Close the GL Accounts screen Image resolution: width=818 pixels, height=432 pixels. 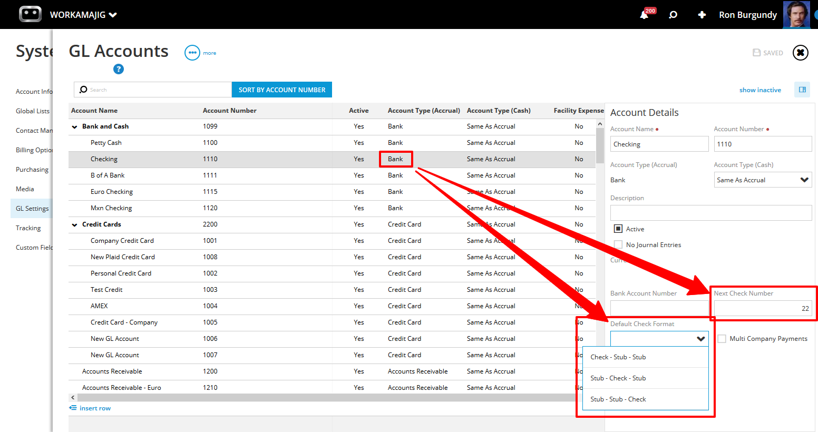[x=801, y=53]
